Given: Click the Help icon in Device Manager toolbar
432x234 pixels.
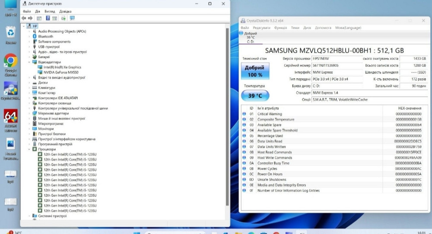Looking at the screenshot, I should (47, 18).
